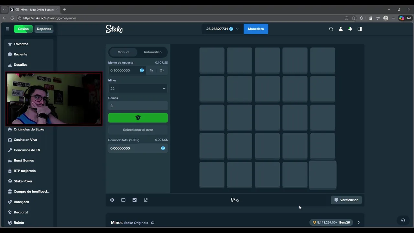Screen dimensions: 414x233
Task: Mute the tab using the speaker icon
Action: [x=17, y=10]
